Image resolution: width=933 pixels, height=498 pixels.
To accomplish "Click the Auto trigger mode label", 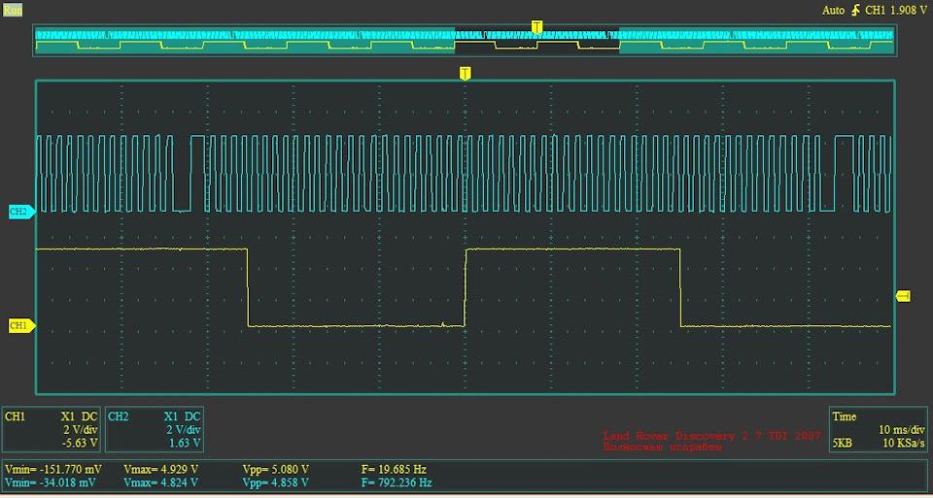I will 833,11.
